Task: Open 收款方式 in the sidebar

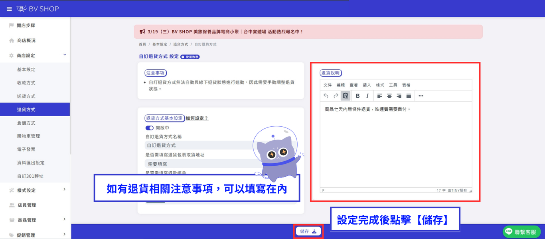Action: [26, 83]
